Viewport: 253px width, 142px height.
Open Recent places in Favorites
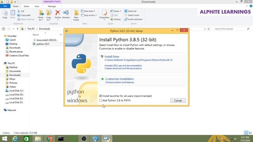click(16, 52)
